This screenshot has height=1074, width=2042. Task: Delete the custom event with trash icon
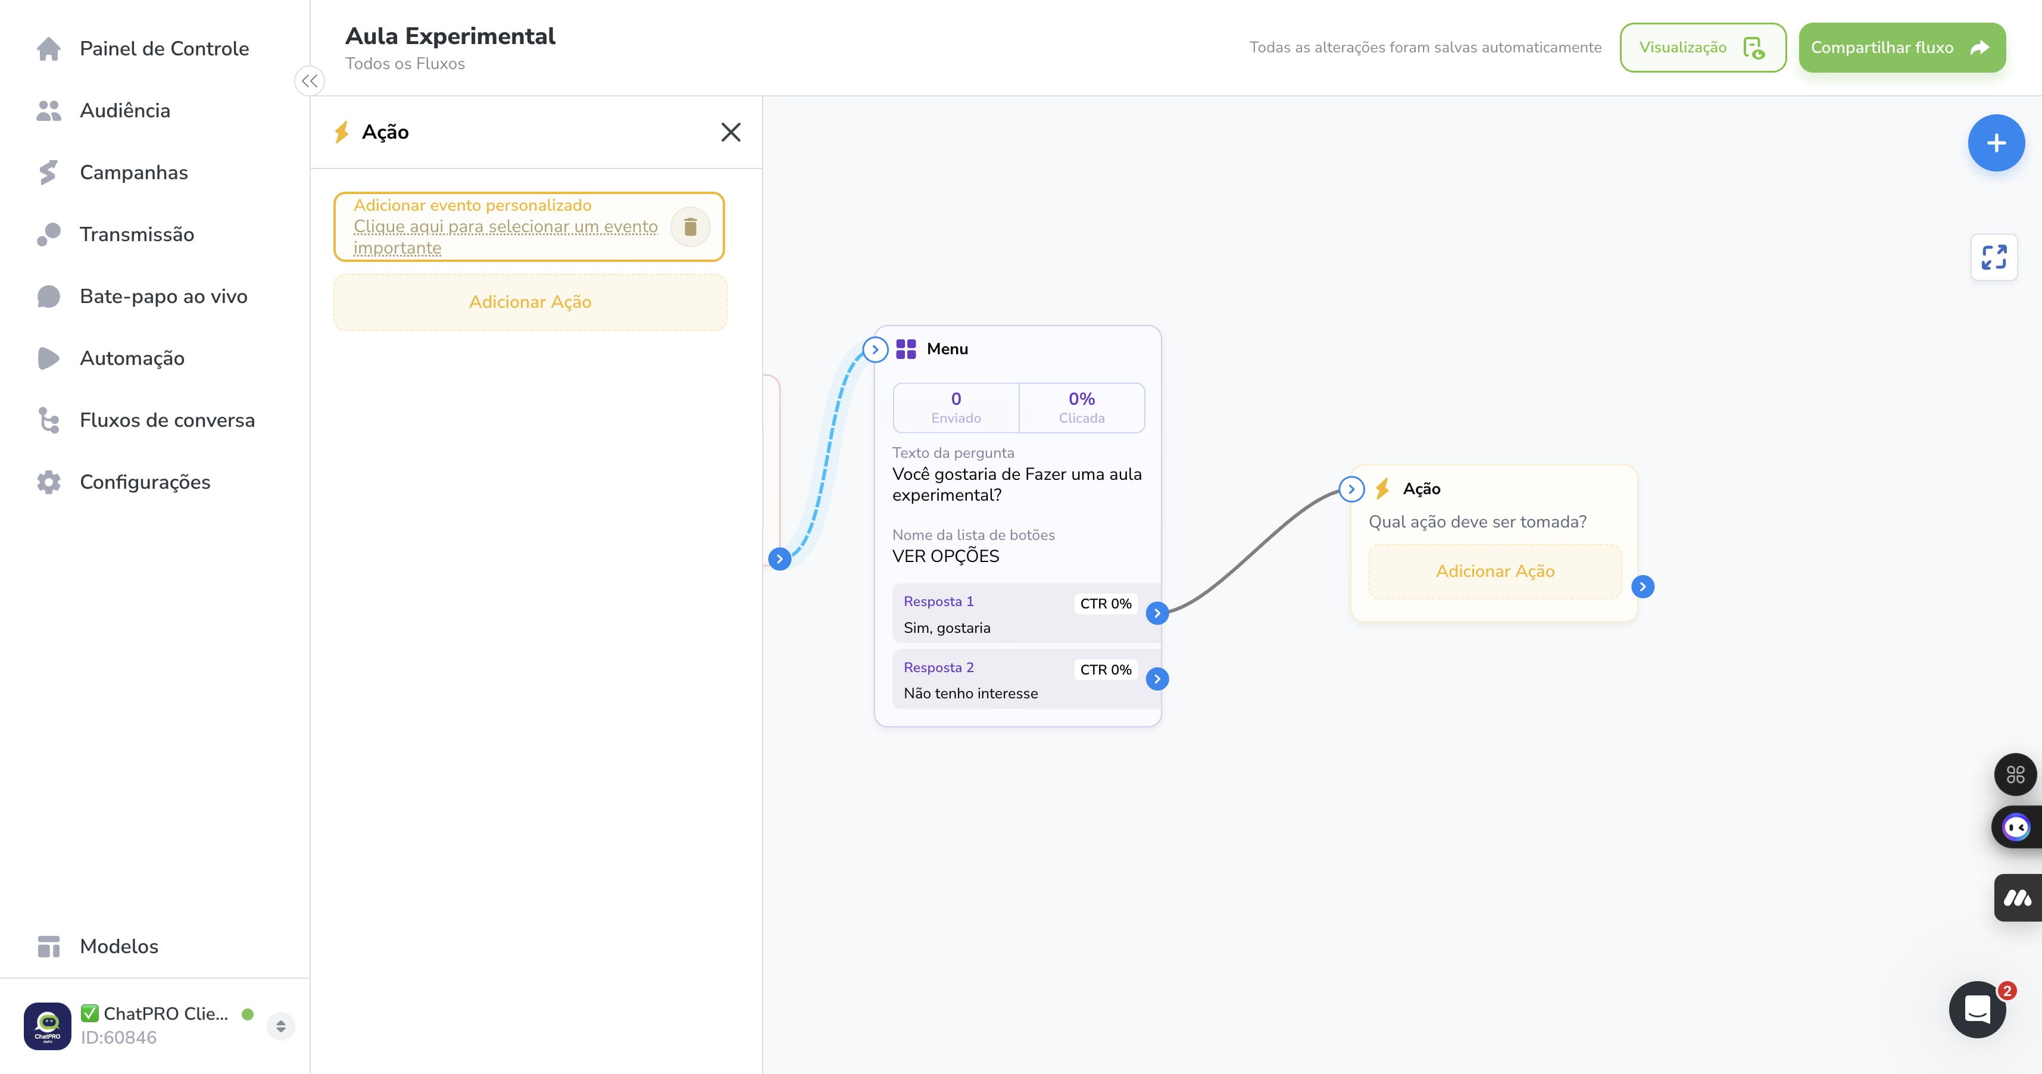pyautogui.click(x=691, y=227)
